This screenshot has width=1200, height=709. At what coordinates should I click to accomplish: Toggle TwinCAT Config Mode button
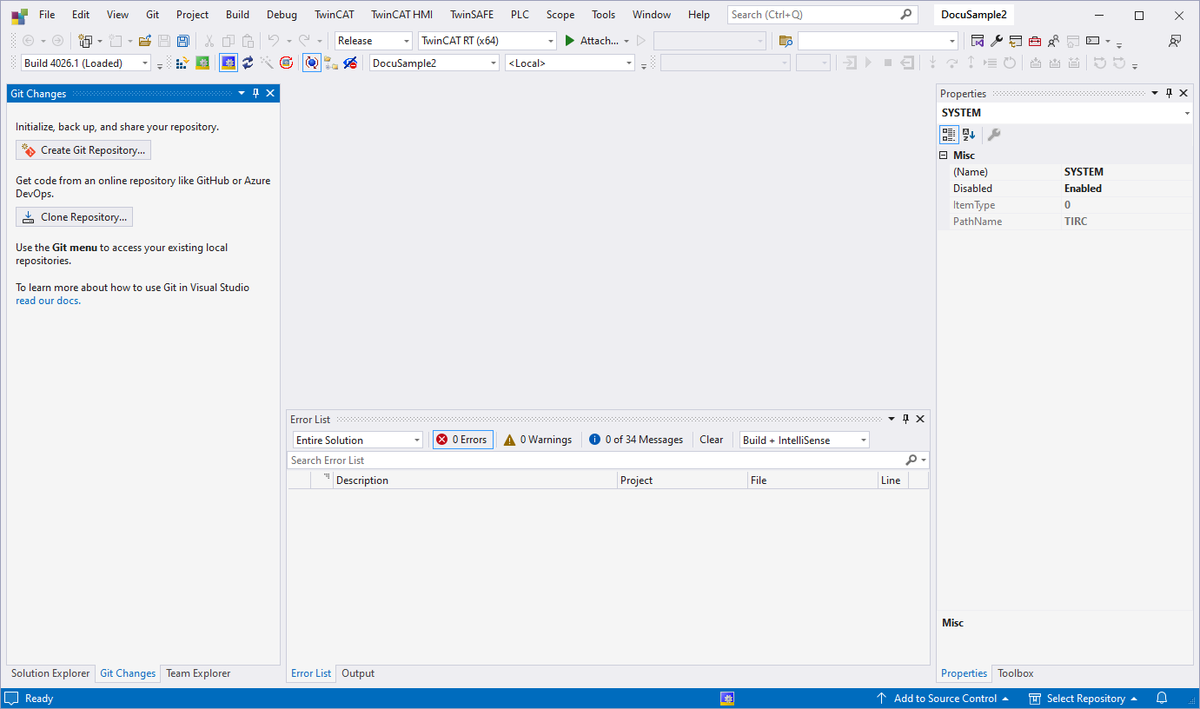(x=229, y=63)
